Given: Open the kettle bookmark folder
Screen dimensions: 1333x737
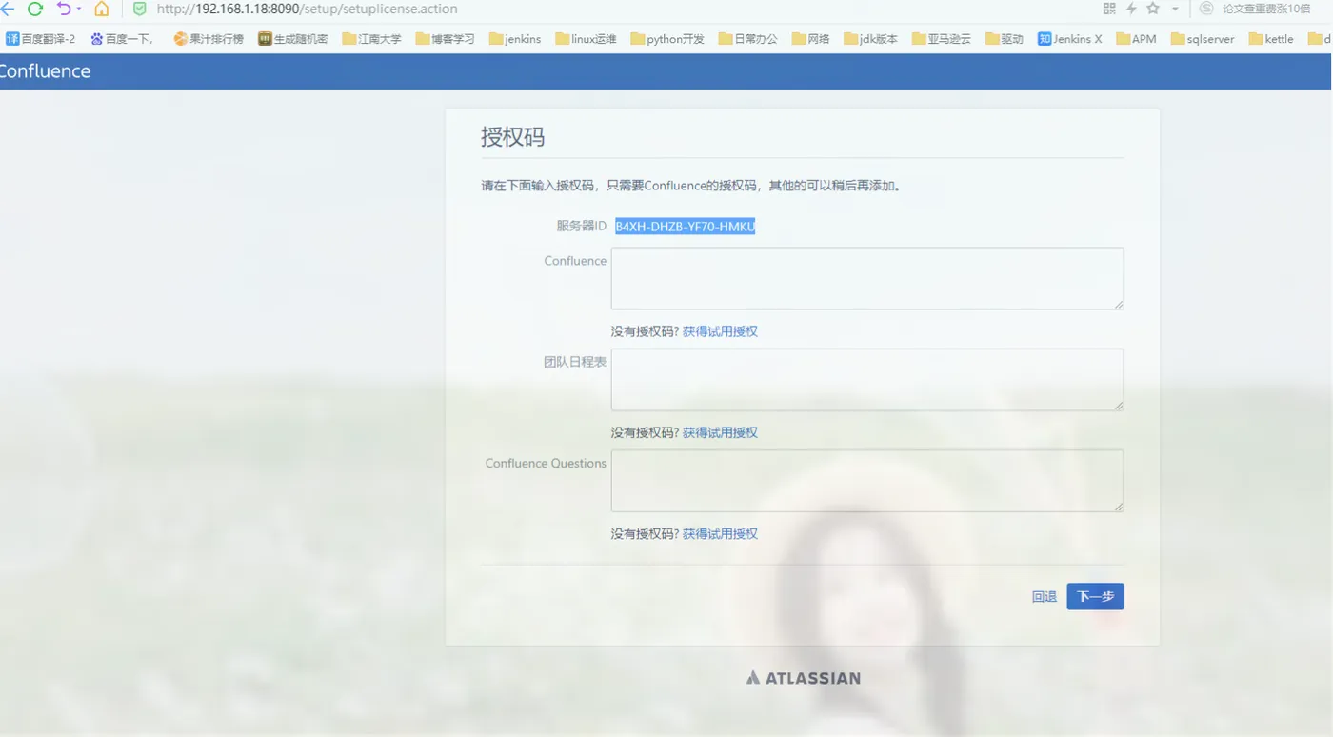Looking at the screenshot, I should [1271, 39].
